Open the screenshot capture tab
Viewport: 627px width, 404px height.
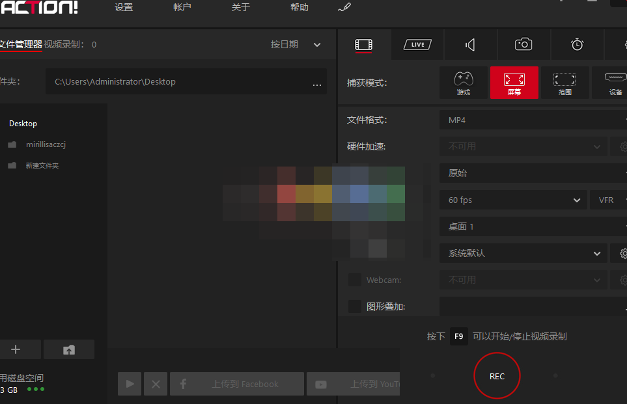coord(523,44)
